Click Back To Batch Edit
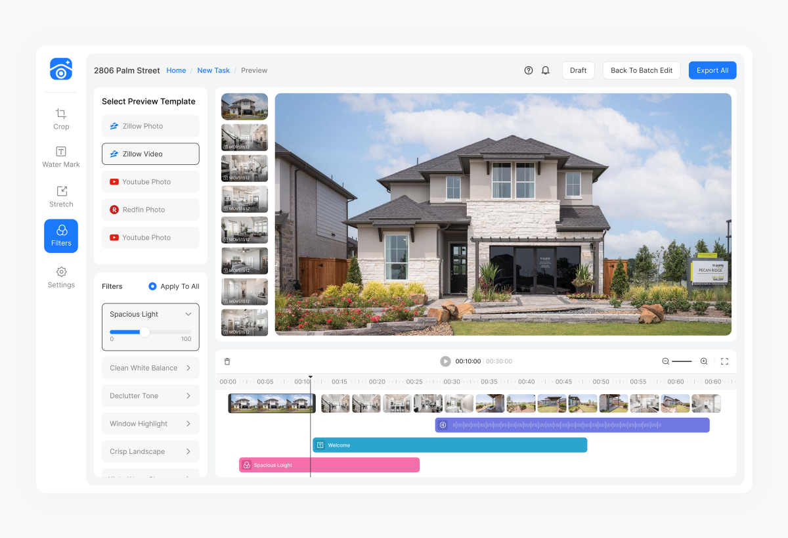788x538 pixels. (642, 70)
